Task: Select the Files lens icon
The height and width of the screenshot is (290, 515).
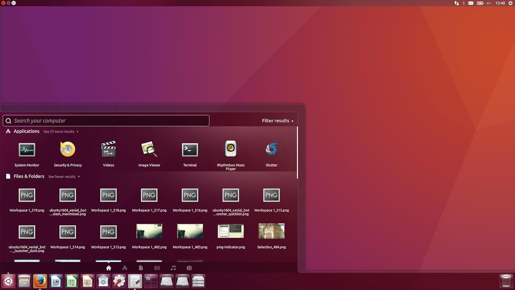Action: (141, 268)
